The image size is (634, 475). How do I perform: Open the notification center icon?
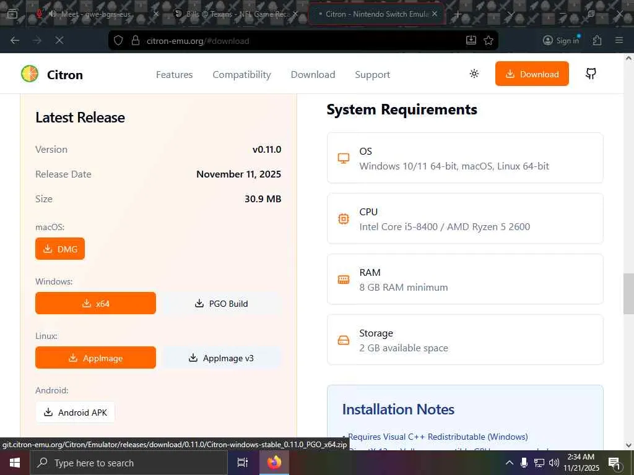(614, 463)
